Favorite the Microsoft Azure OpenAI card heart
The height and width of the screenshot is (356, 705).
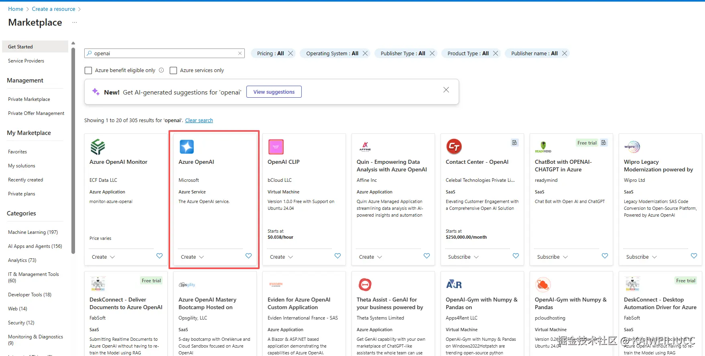[248, 256]
